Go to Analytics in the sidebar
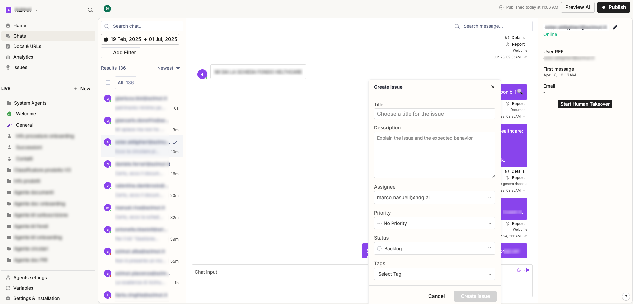Viewport: 633px width, 304px height. click(23, 57)
